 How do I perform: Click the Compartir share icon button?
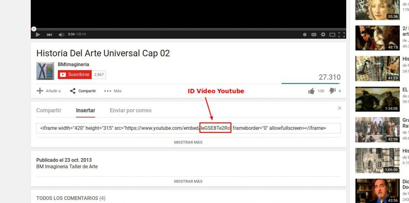[x=83, y=91]
